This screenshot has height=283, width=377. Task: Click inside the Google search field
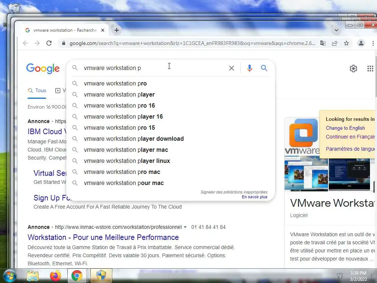tap(154, 68)
